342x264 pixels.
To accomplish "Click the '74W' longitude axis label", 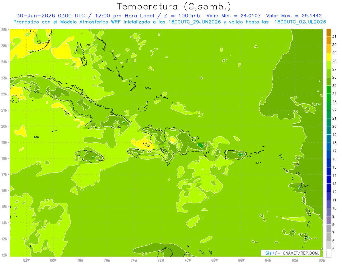I will point(134,260).
